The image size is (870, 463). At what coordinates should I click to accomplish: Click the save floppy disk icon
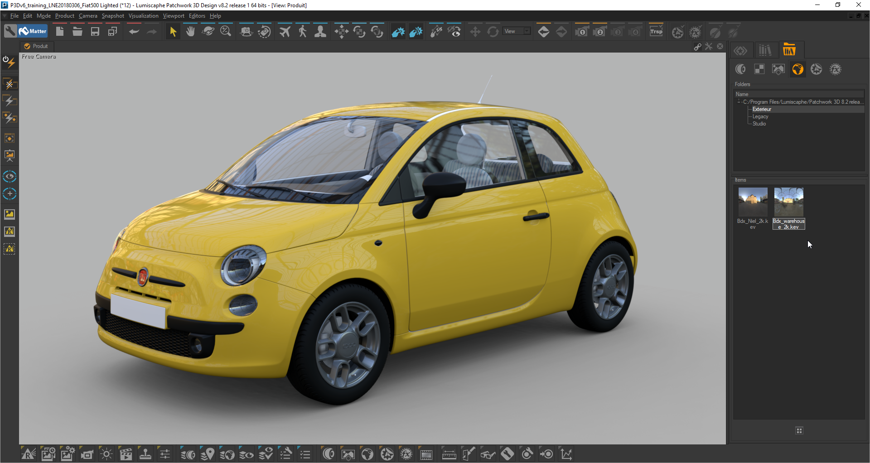click(x=95, y=32)
